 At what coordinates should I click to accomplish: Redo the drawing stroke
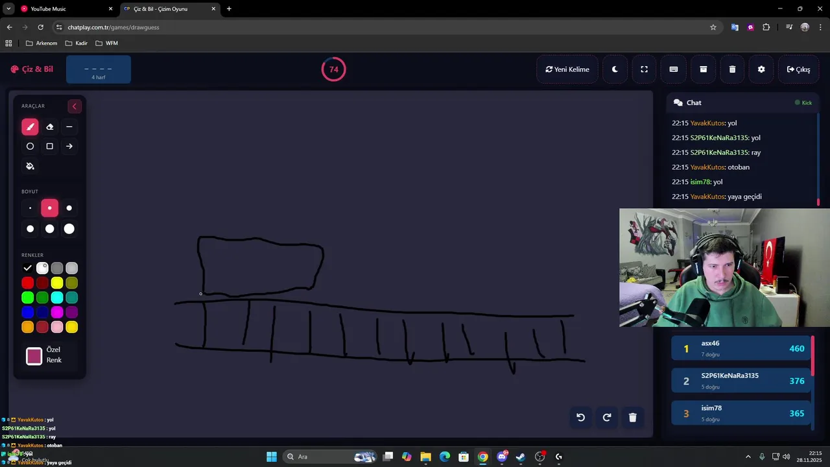(x=607, y=418)
